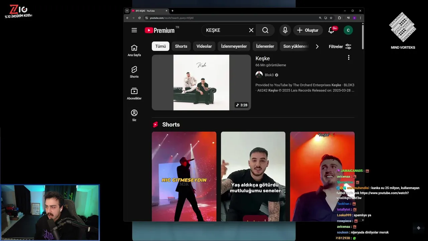The image size is (428, 241).
Task: Click the Shorts section logo icon
Action: click(x=155, y=125)
